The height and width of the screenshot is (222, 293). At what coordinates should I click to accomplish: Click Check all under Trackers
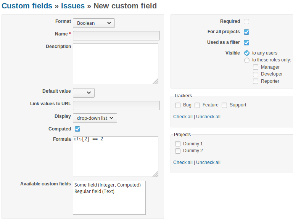tap(183, 117)
